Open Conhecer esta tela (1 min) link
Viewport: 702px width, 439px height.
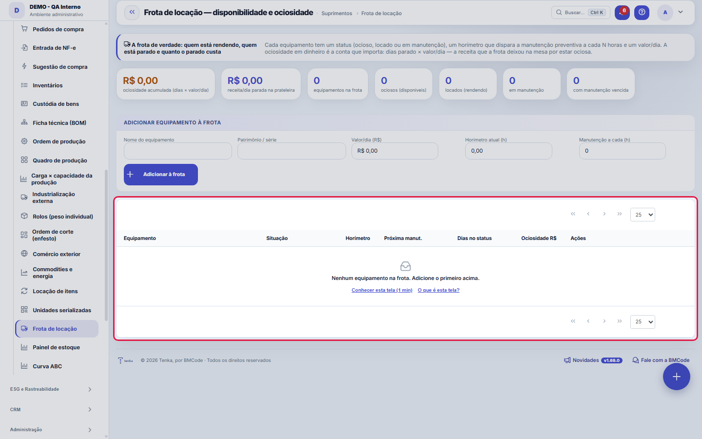(382, 290)
